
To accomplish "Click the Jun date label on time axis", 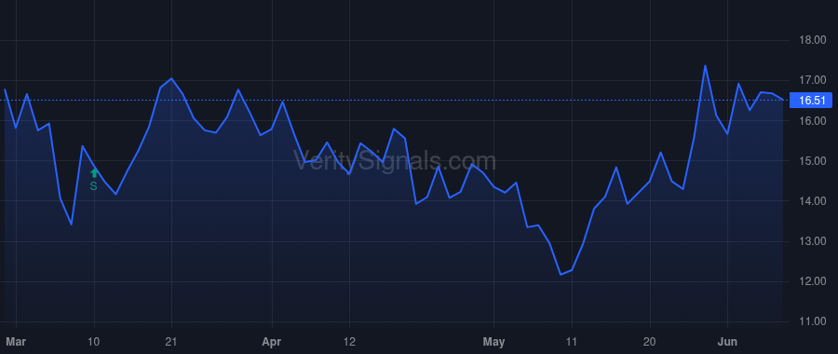I will pos(727,341).
